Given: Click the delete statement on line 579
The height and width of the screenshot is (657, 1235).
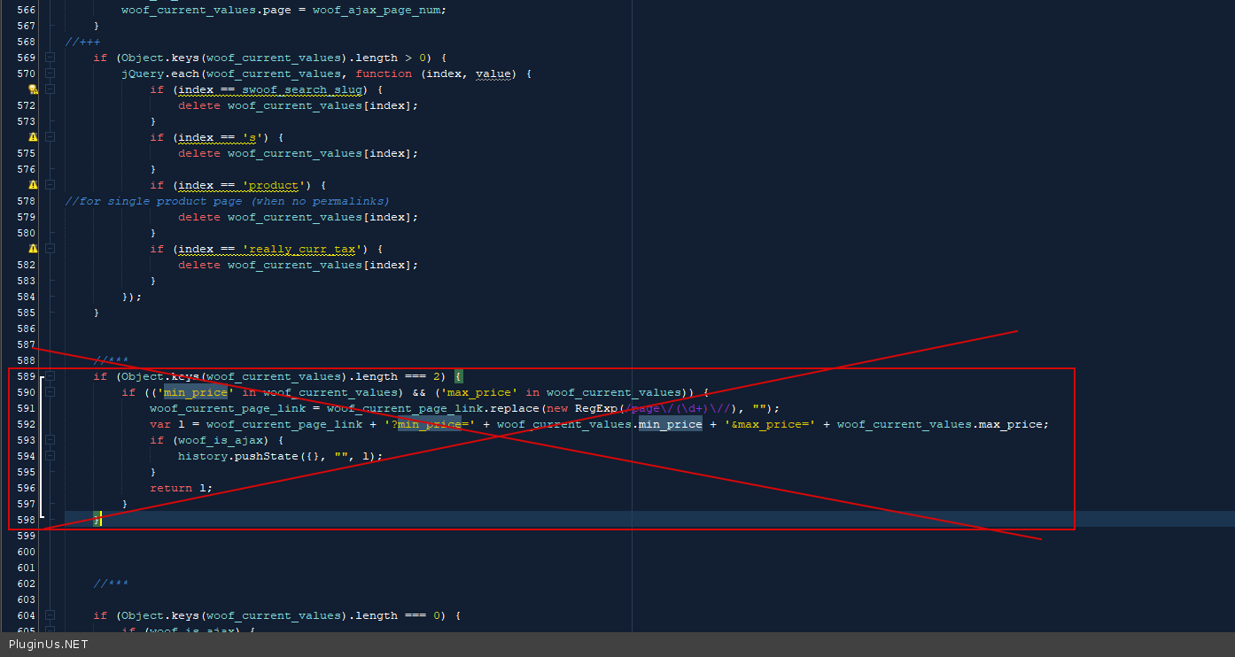Looking at the screenshot, I should pyautogui.click(x=298, y=217).
